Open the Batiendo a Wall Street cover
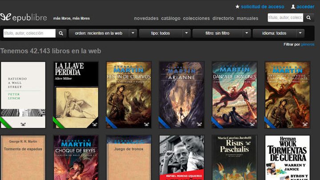 pos(23,95)
